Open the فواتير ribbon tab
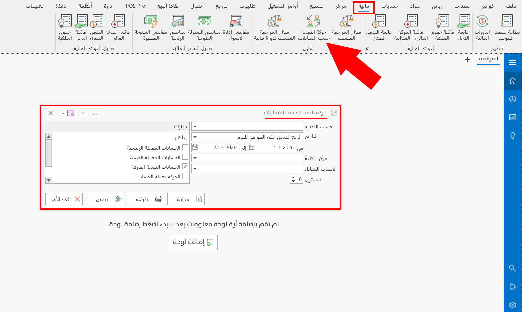The width and height of the screenshot is (522, 312). click(488, 6)
